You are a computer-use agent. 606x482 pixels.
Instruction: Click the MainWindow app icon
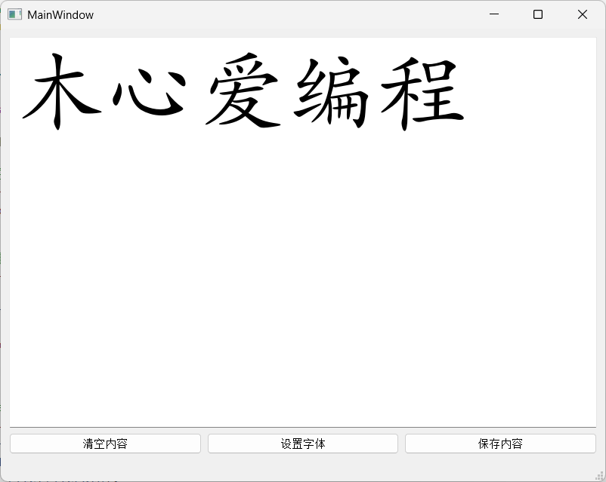pos(14,14)
